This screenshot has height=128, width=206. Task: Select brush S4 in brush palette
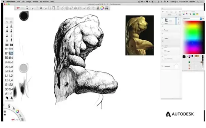click(11, 89)
